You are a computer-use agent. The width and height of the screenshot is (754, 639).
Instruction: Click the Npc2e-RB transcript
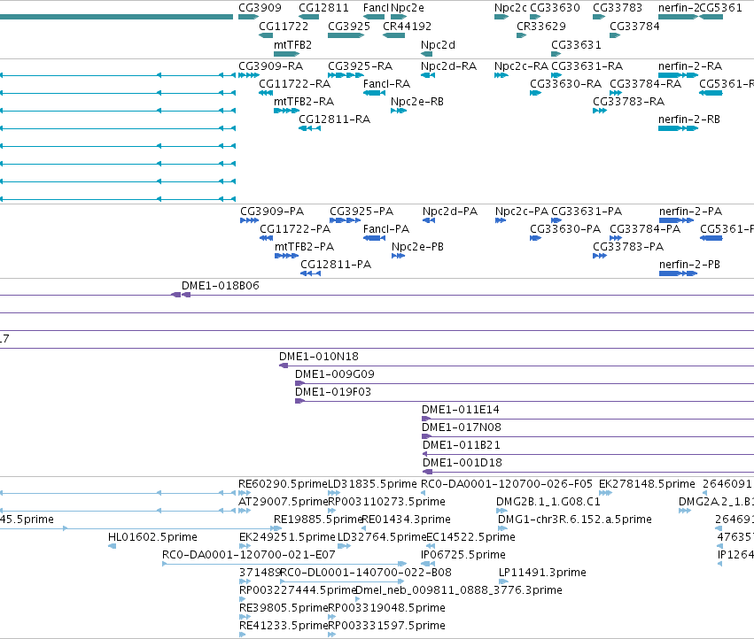(399, 111)
